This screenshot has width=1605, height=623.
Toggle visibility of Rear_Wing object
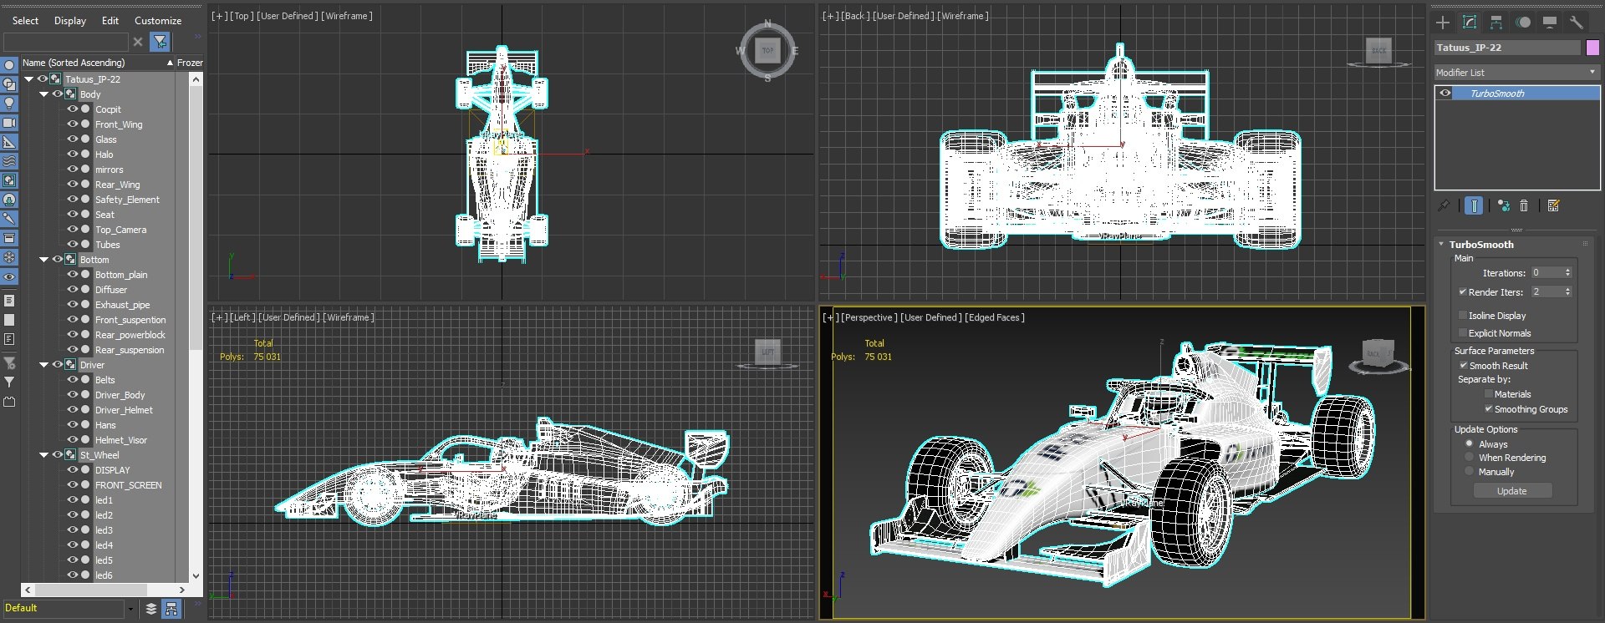point(73,185)
